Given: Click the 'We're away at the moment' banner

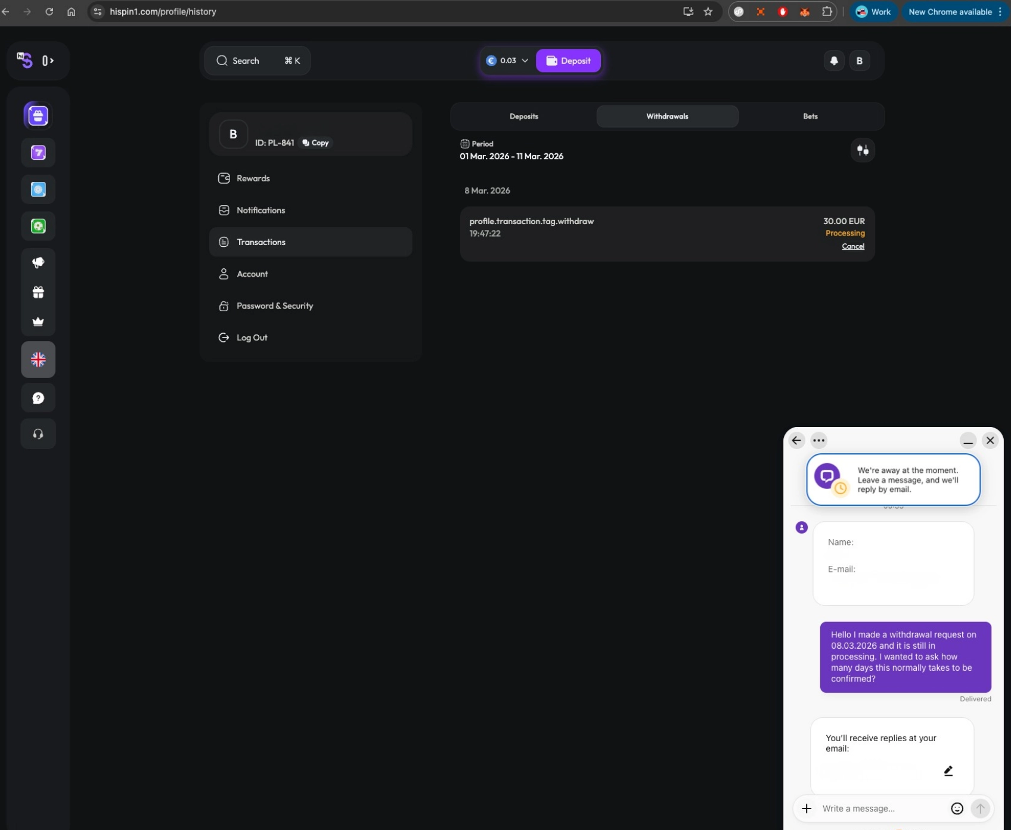Looking at the screenshot, I should coord(893,480).
